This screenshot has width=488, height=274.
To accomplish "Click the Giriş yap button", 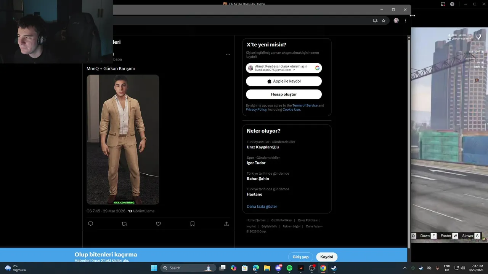I will pos(300,257).
